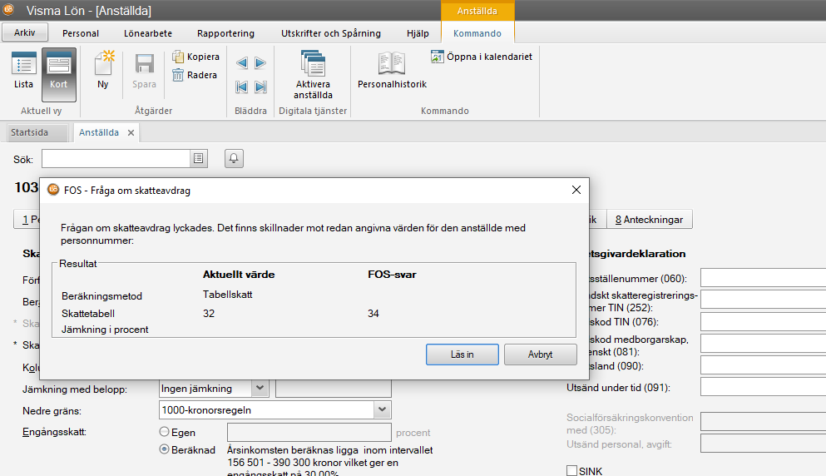826x476 pixels.
Task: Open Utskrifter och Spårning tab
Action: tap(331, 33)
